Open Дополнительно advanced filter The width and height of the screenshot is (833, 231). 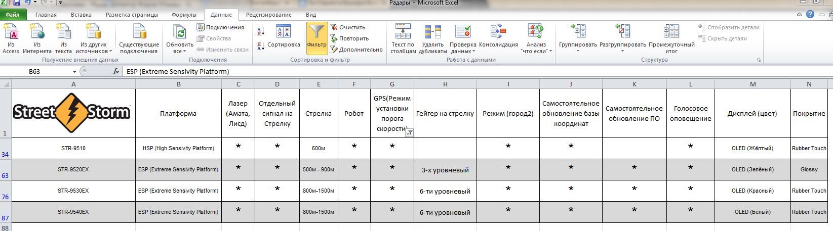(356, 50)
